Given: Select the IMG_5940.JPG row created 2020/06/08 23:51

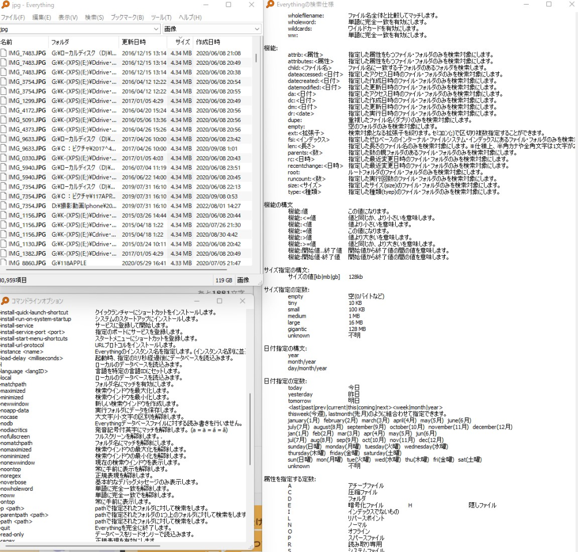Looking at the screenshot, I should click(126, 167).
